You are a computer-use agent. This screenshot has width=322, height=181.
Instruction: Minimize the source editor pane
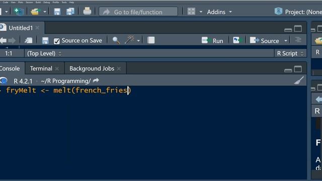tap(288, 30)
